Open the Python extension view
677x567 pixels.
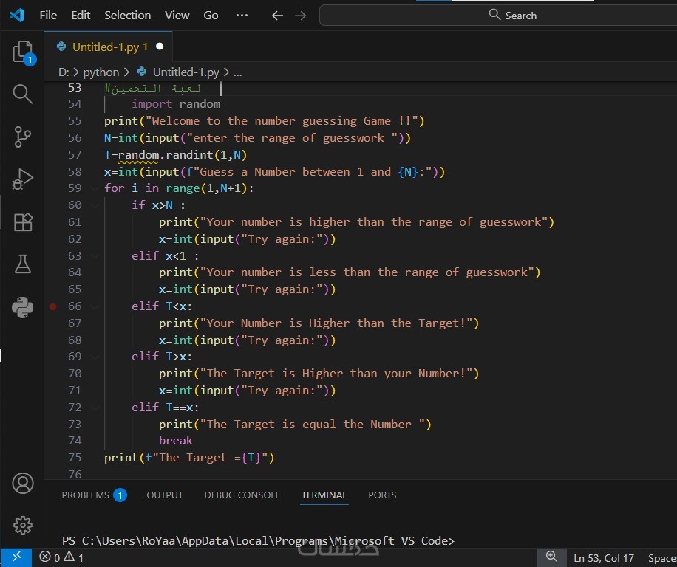(23, 307)
